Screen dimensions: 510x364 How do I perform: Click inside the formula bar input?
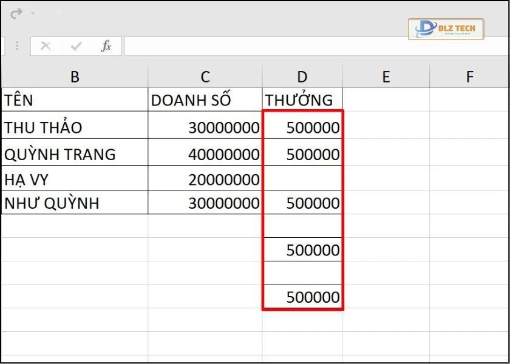pos(304,46)
